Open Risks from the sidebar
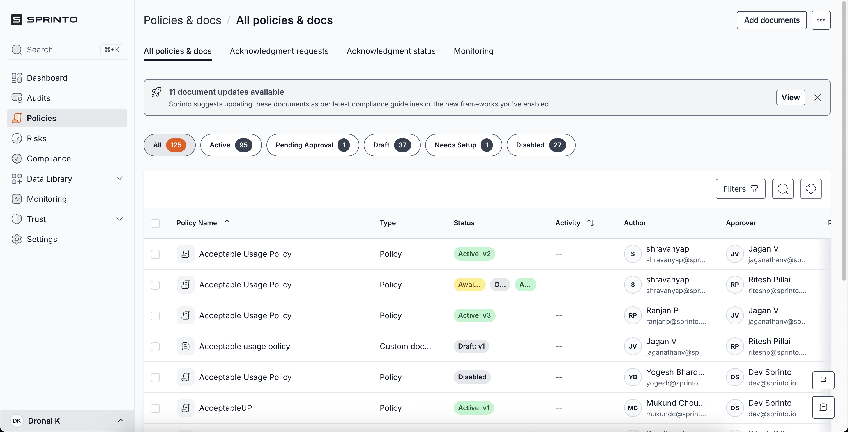Screen dimensions: 848x432 [36, 138]
